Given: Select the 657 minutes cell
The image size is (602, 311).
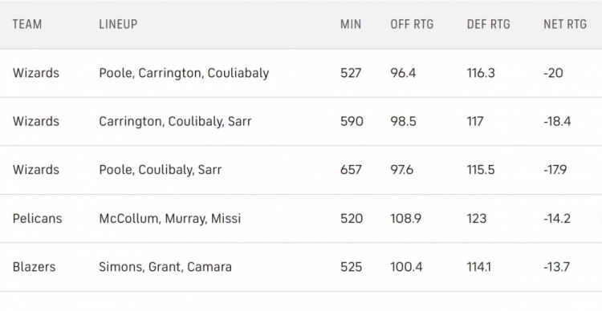Looking at the screenshot, I should tap(351, 170).
